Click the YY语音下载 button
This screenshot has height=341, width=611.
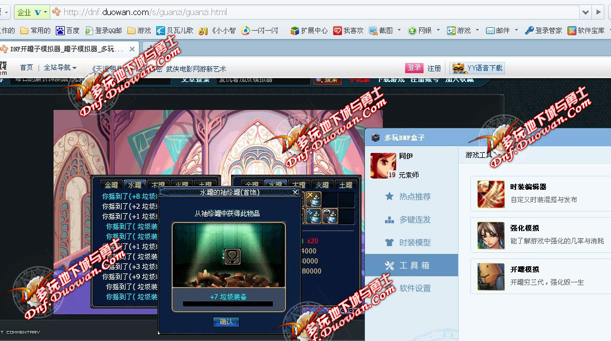(x=477, y=68)
